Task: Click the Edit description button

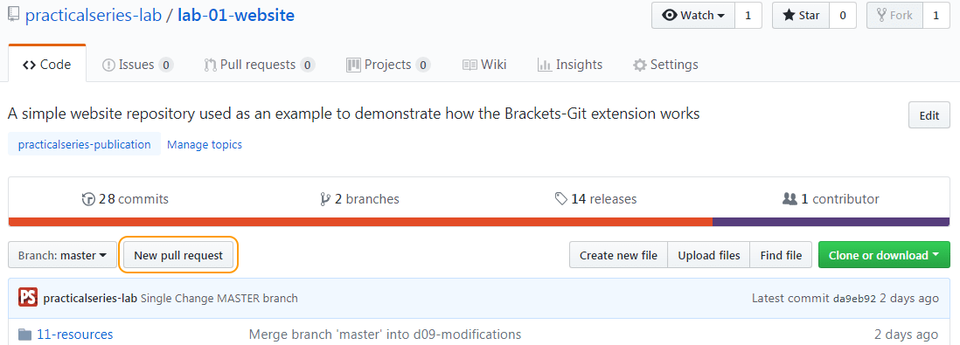Action: [929, 115]
